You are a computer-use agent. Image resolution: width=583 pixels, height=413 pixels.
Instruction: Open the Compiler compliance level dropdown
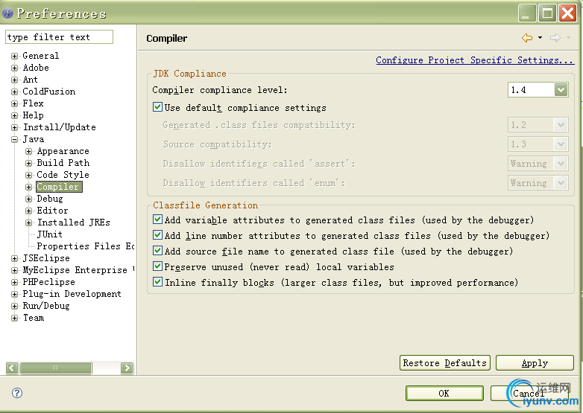(561, 90)
